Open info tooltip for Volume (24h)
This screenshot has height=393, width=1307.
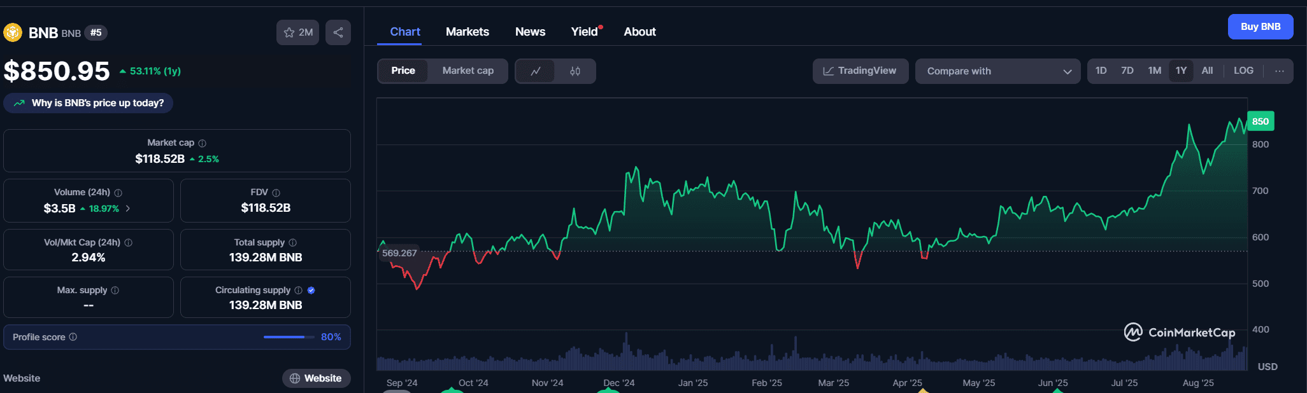tap(118, 193)
